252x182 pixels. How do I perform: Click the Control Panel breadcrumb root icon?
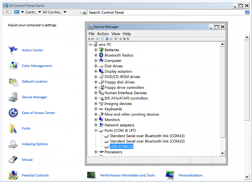pos(17,12)
